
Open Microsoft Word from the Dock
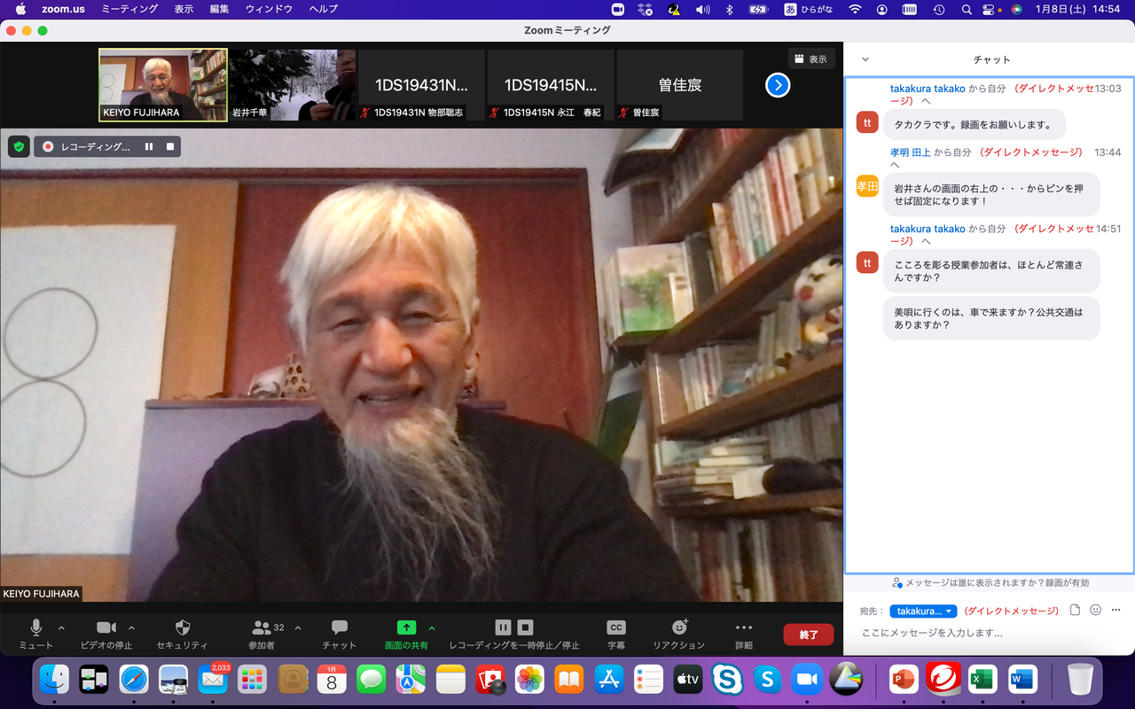click(1022, 680)
